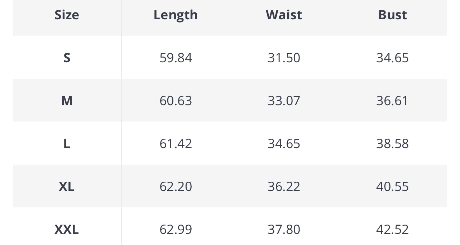The height and width of the screenshot is (245, 460).
Task: Click the L waist value 34.65
Action: pos(284,143)
